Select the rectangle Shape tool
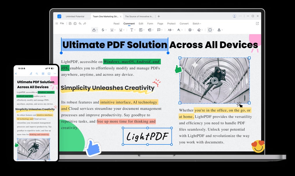Viewport: 295px width, 176px height. coord(210,30)
